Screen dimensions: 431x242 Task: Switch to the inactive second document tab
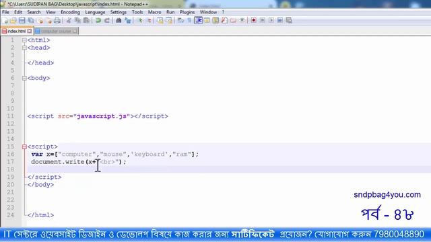pyautogui.click(x=56, y=31)
